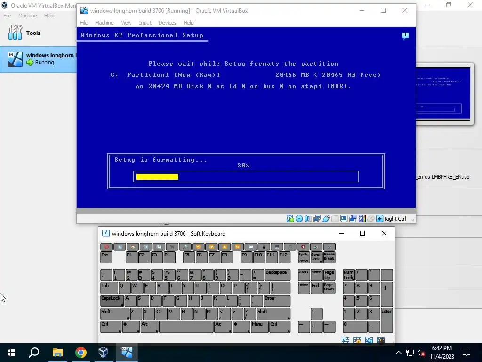Click the notification icon in VM screen corner
This screenshot has width=482, height=362.
405,36
